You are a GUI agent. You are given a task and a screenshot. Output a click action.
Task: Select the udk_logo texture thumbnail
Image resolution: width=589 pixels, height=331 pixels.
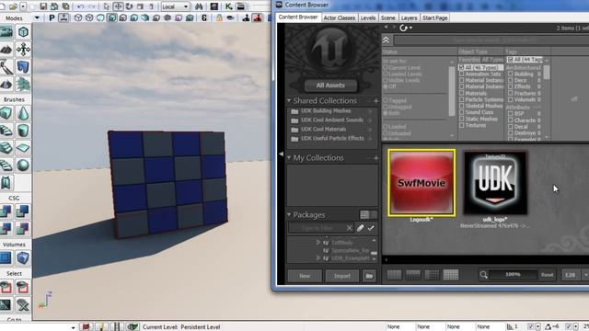tap(495, 183)
